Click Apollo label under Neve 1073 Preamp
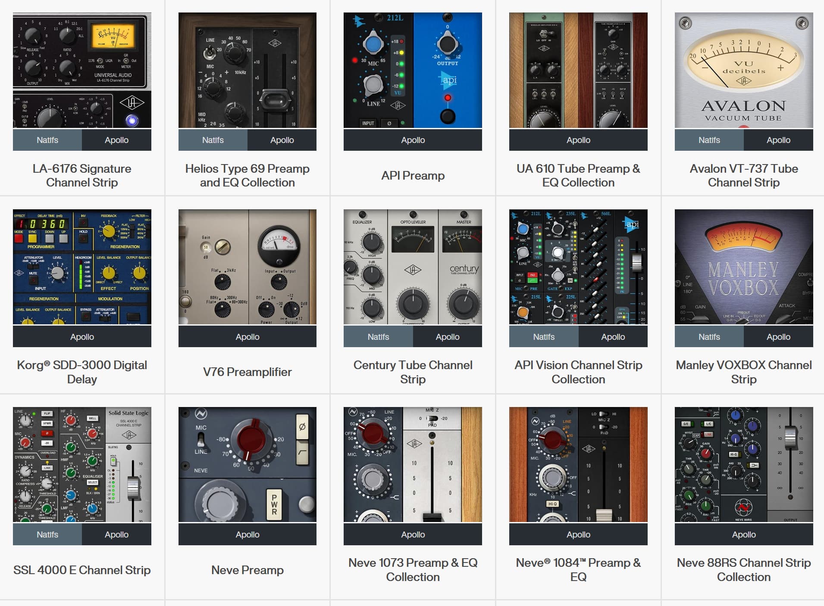 (413, 535)
